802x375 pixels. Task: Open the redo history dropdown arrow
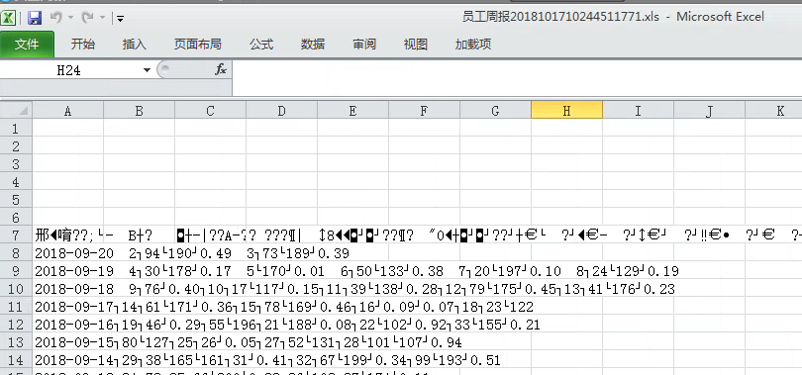pyautogui.click(x=102, y=19)
